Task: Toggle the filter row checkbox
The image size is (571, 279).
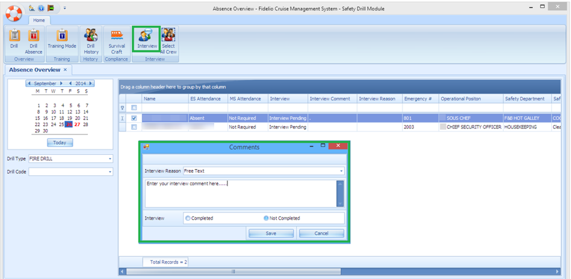Action: pyautogui.click(x=134, y=107)
